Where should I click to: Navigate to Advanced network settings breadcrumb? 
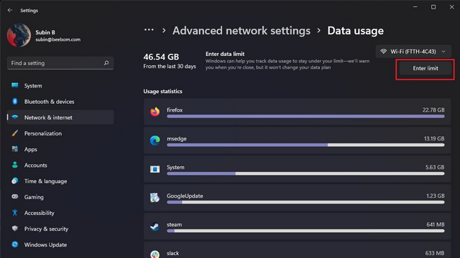pyautogui.click(x=241, y=31)
